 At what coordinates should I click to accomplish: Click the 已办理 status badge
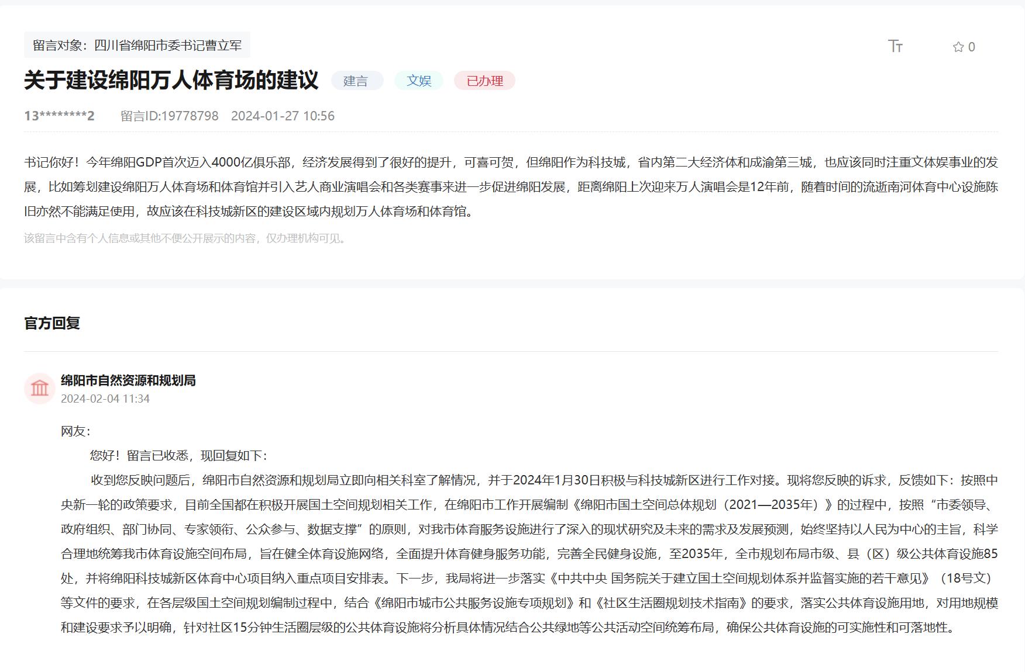[x=484, y=81]
